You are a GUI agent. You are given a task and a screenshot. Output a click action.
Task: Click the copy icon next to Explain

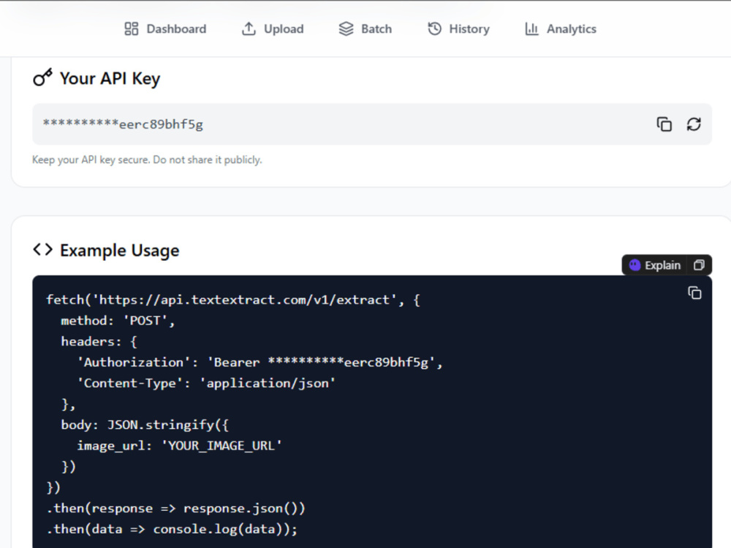click(699, 265)
